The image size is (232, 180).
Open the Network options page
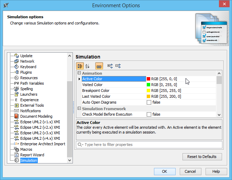pyautogui.click(x=27, y=61)
